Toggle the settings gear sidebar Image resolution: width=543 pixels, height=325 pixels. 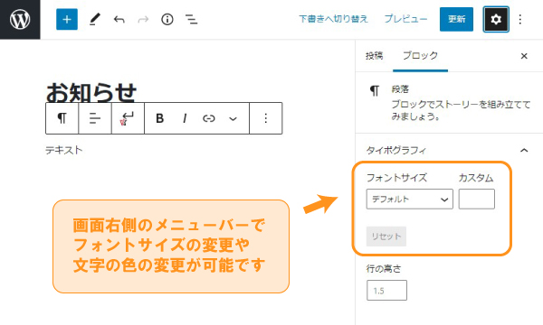tap(496, 19)
